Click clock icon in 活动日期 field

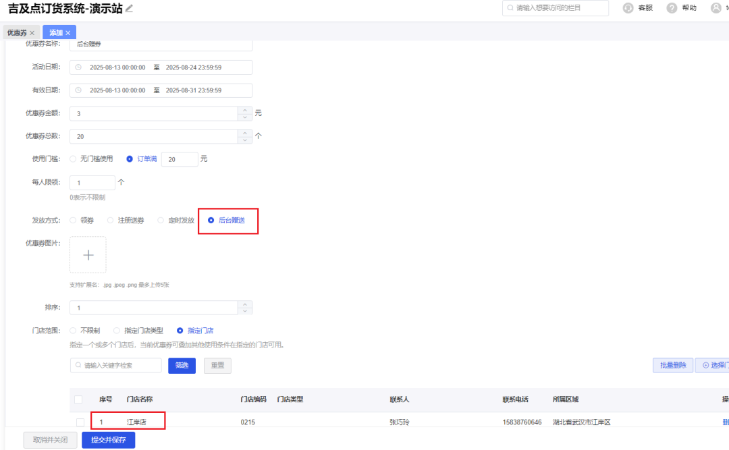click(78, 67)
